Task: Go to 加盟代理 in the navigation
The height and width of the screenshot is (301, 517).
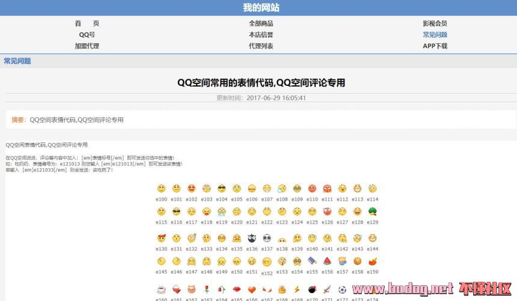Action: click(87, 46)
